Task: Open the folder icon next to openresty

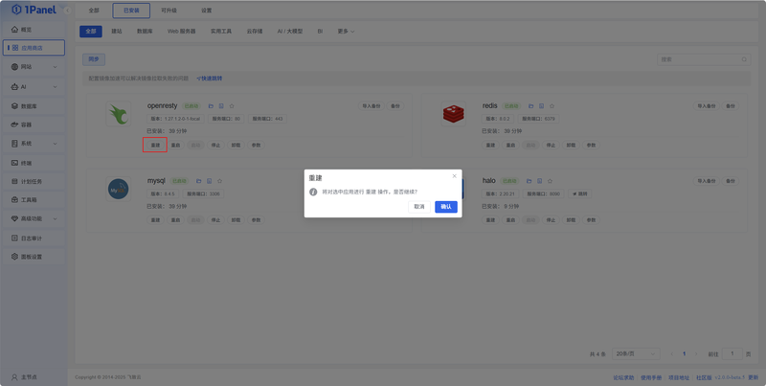Action: tap(211, 106)
